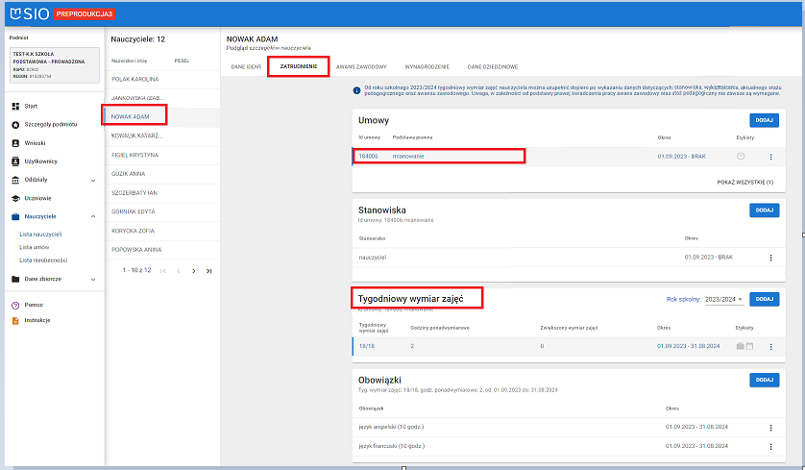Click the Pomoc help icon
This screenshot has width=805, height=470.
tap(14, 305)
